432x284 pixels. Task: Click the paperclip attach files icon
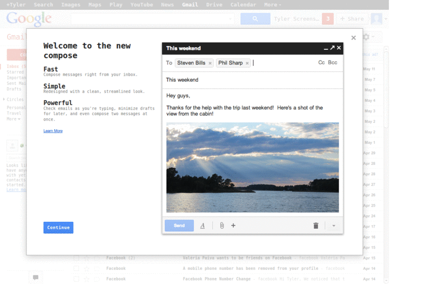pos(222,226)
